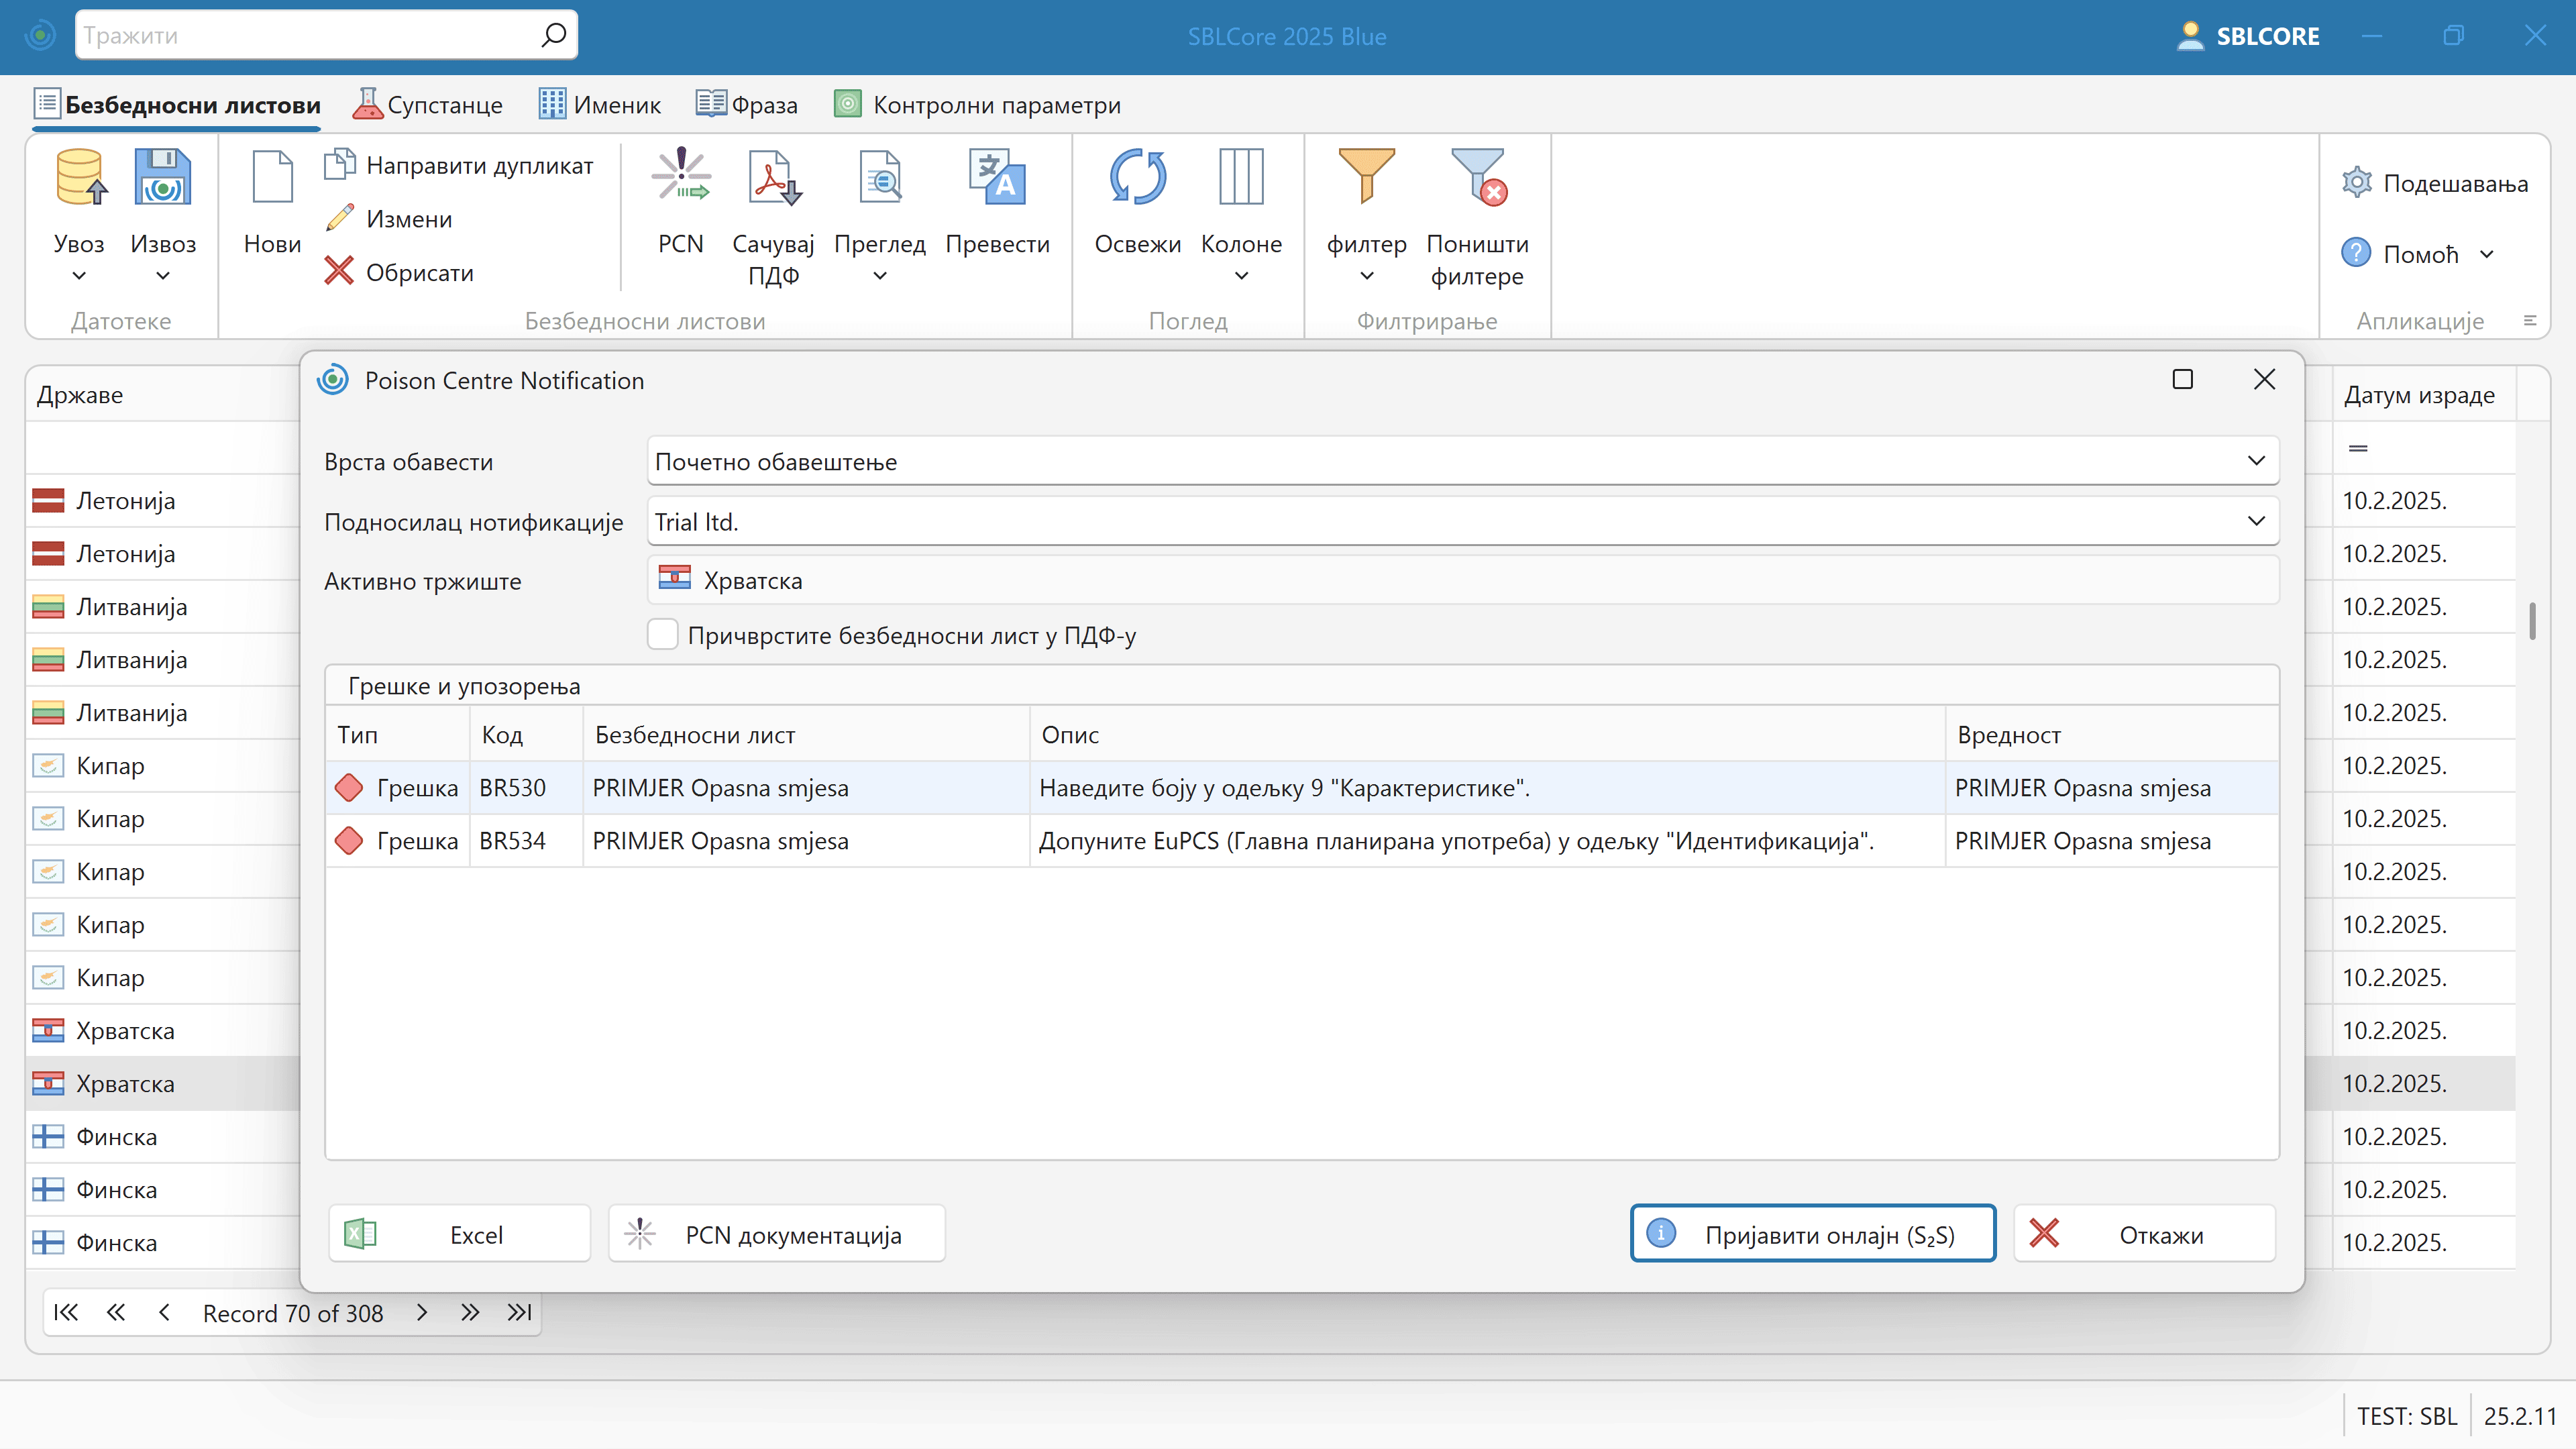2576x1449 pixels.
Task: Click the Delete (Обрисати) red X
Action: tap(340, 271)
